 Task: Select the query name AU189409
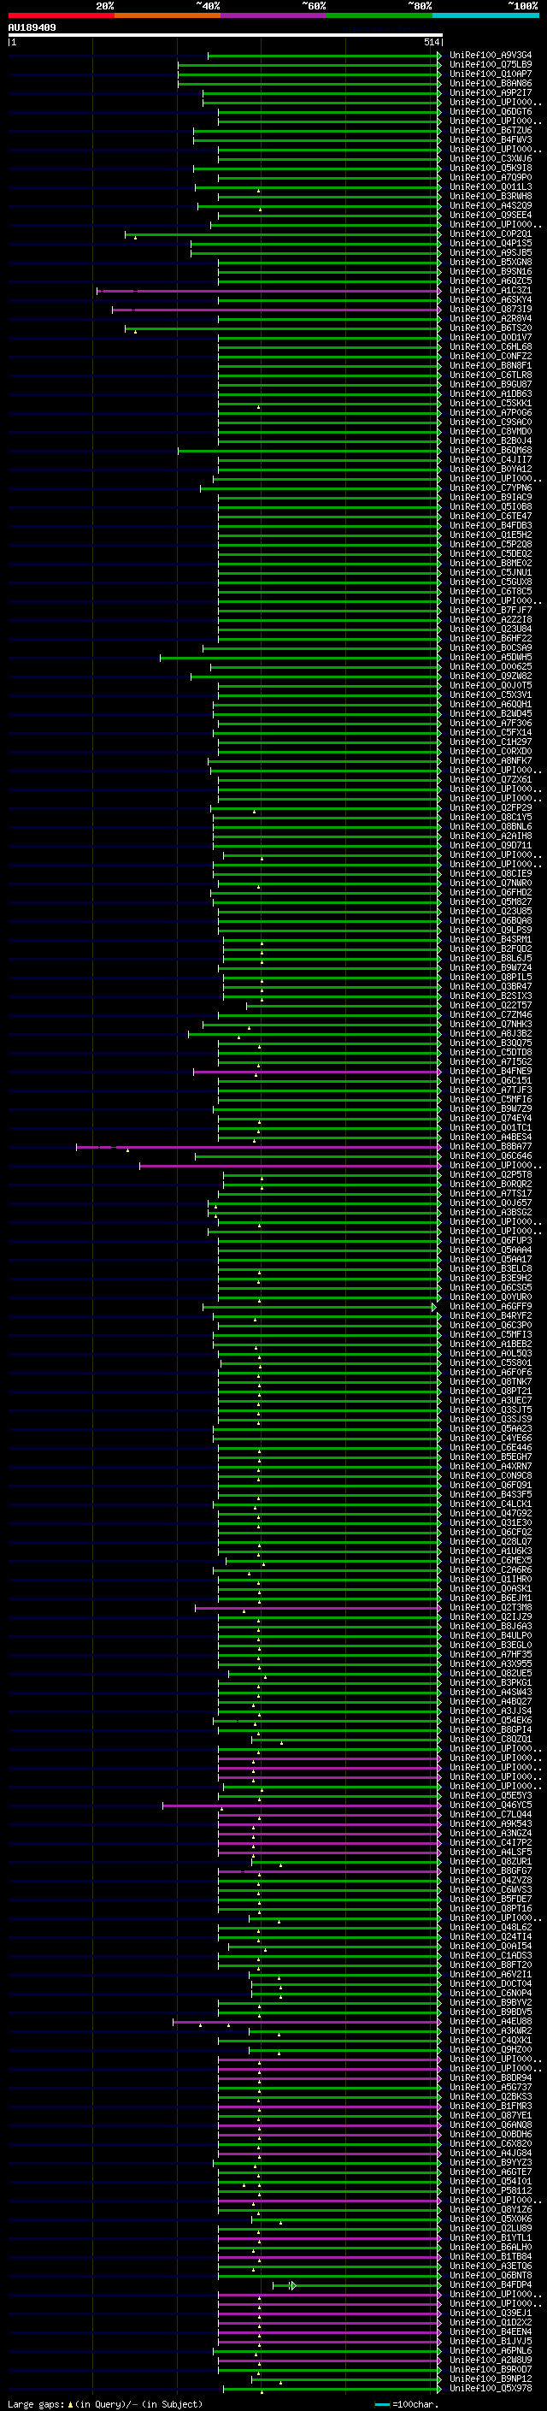tap(32, 27)
